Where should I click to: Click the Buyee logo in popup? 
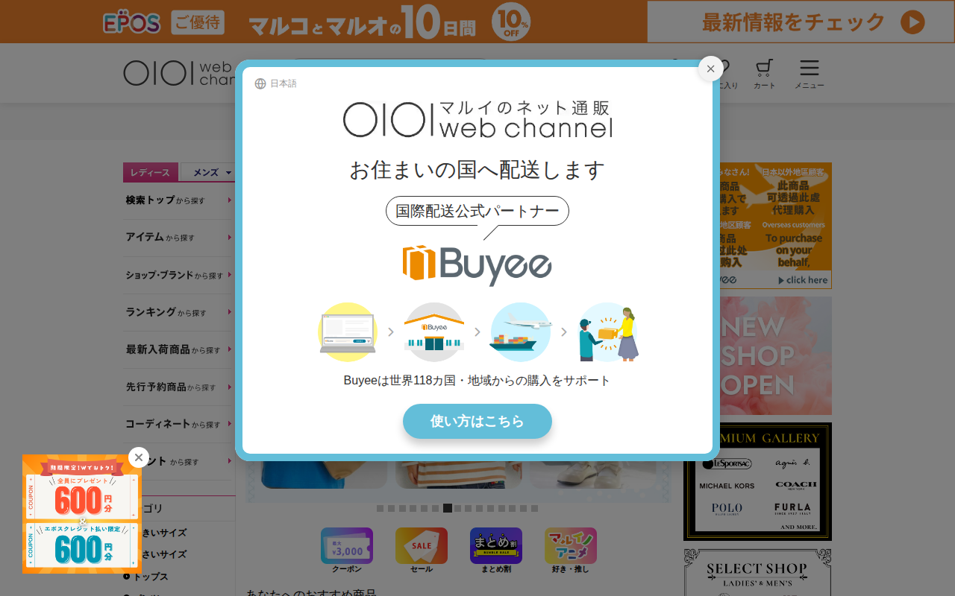coord(477,264)
